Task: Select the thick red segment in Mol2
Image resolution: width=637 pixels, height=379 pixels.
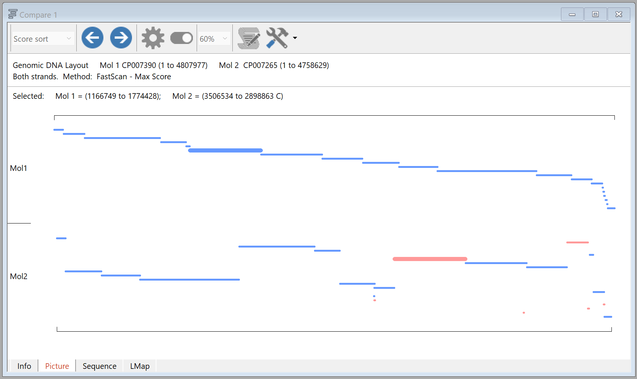Action: click(430, 259)
